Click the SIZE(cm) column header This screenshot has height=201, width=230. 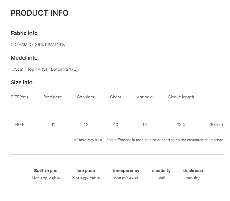[x=19, y=97]
